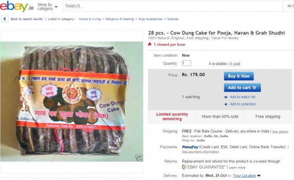
Task: Click the eBay Guarantee shield icon
Action: coord(184,167)
